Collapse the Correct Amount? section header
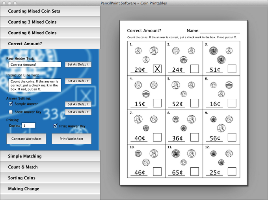Viewport: 268px width, 200px height. [50, 44]
